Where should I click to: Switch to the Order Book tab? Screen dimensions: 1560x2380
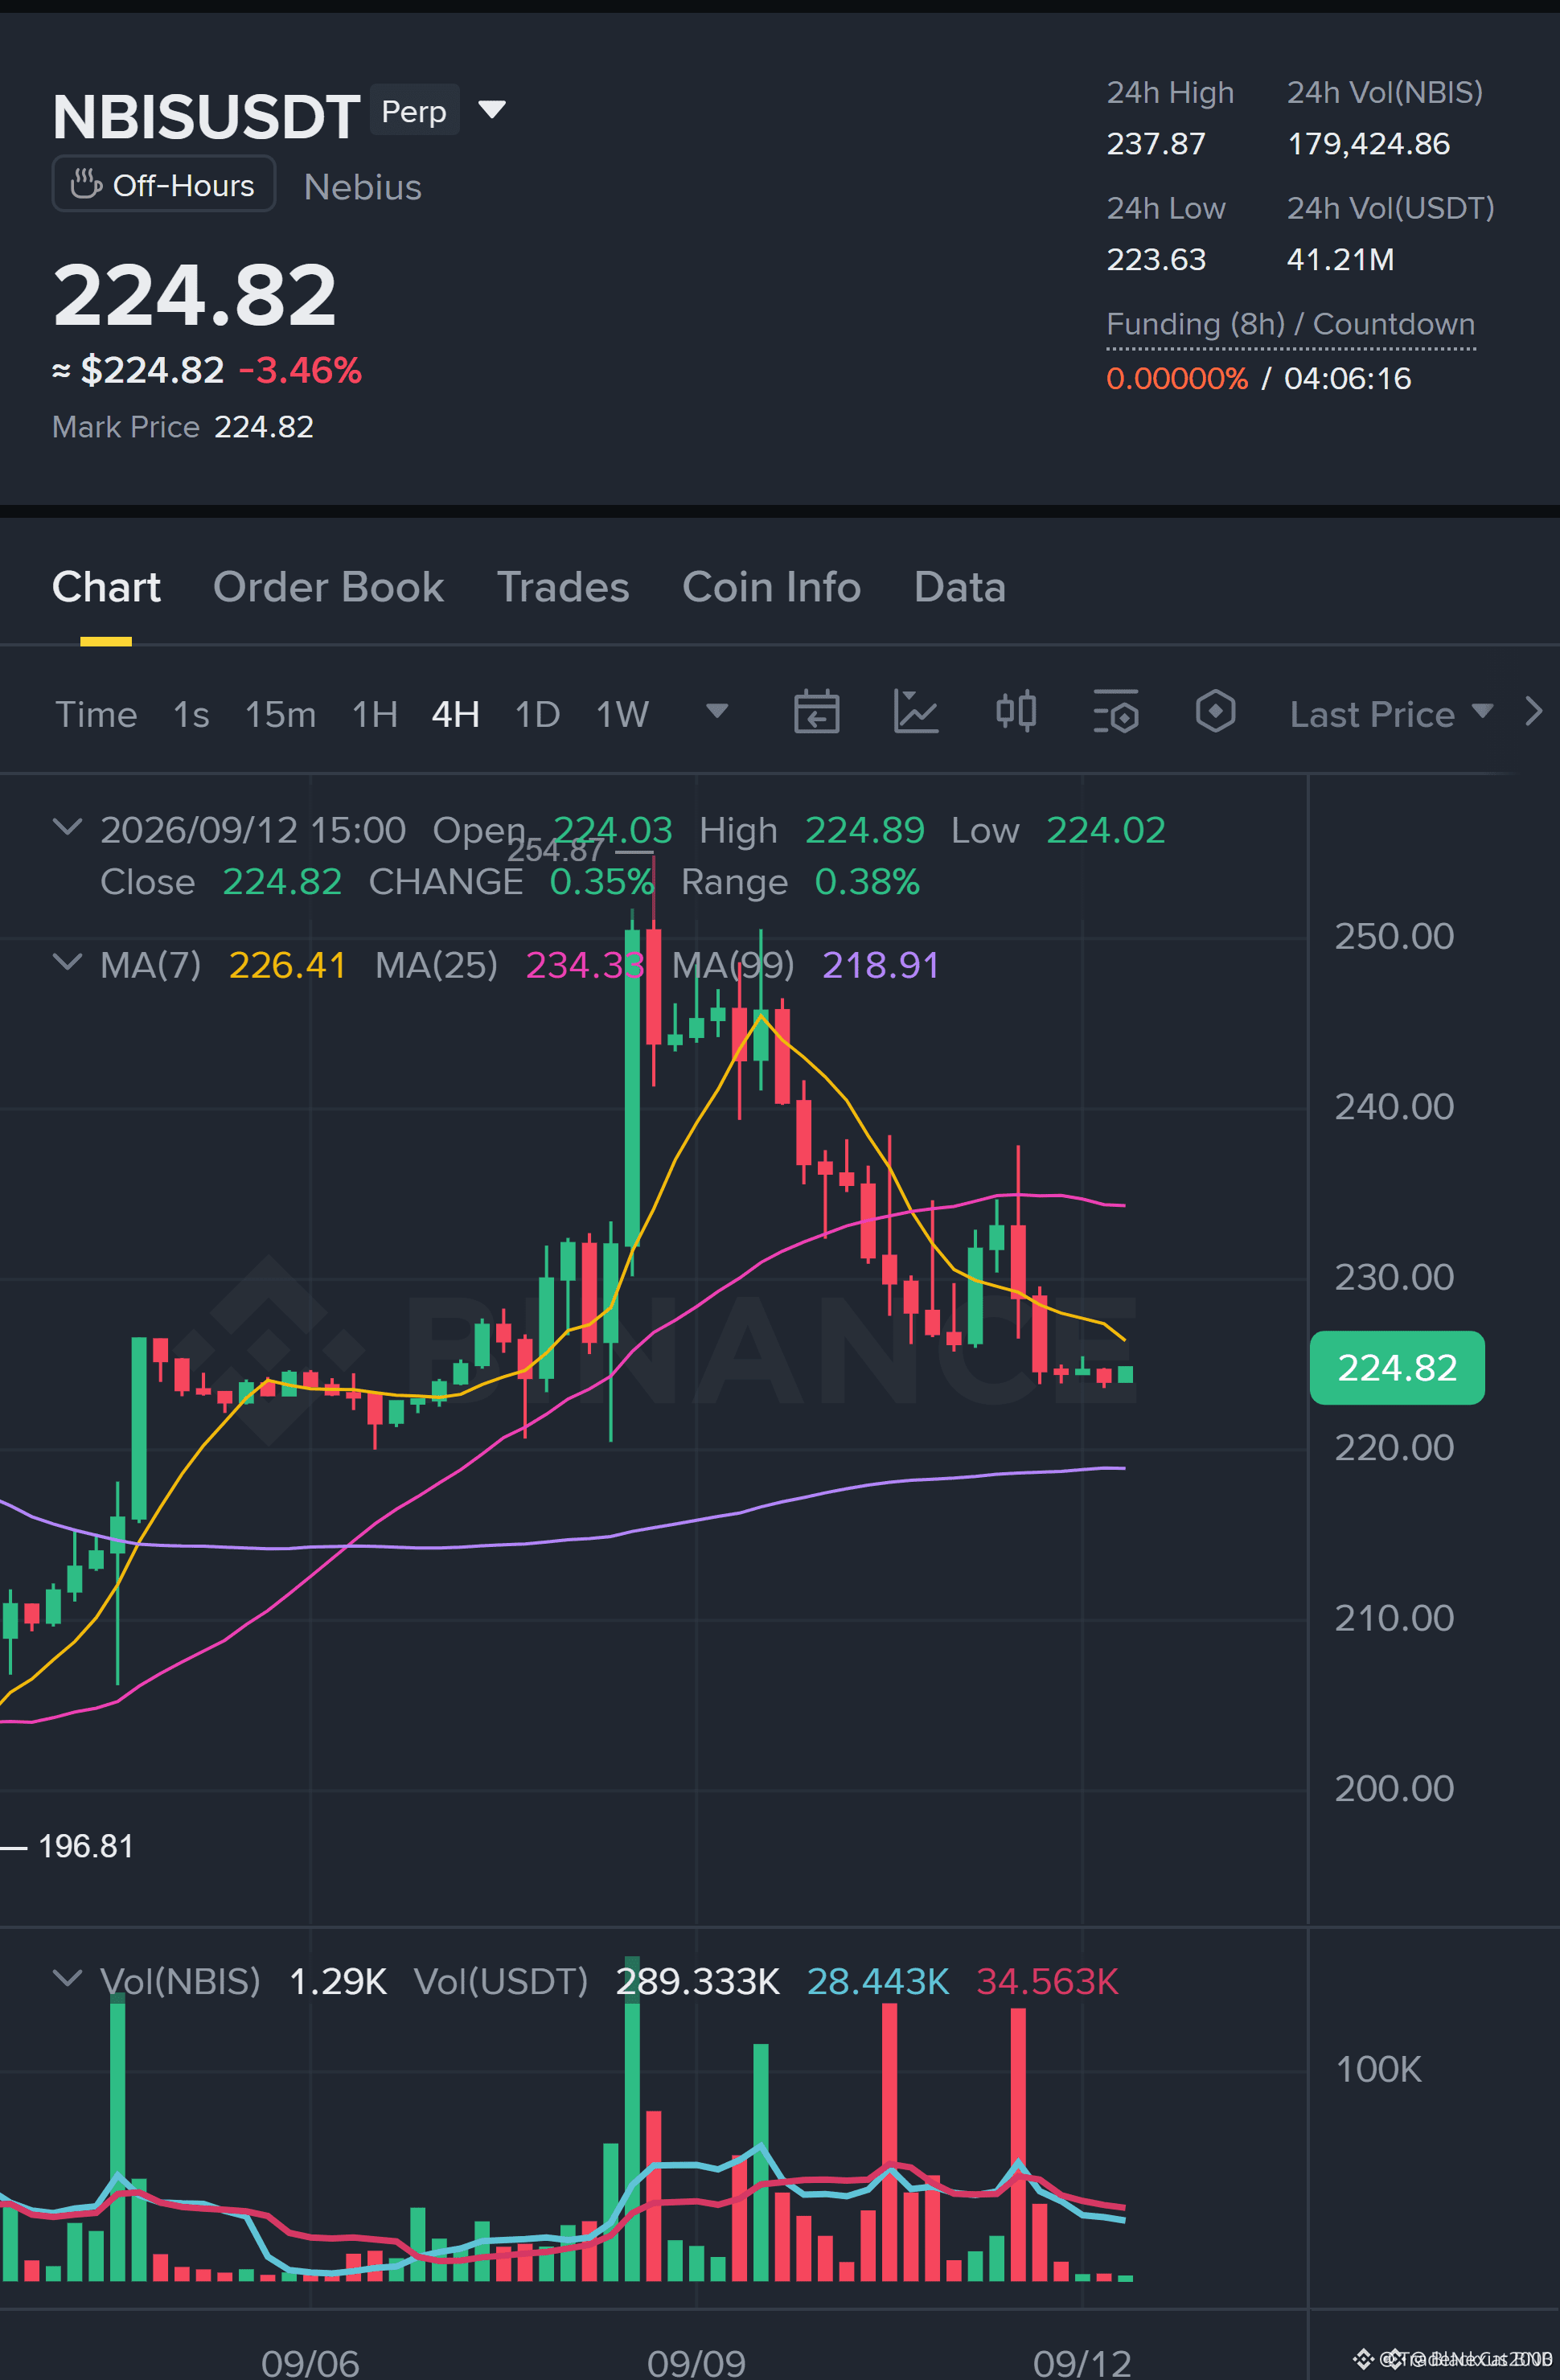click(328, 587)
